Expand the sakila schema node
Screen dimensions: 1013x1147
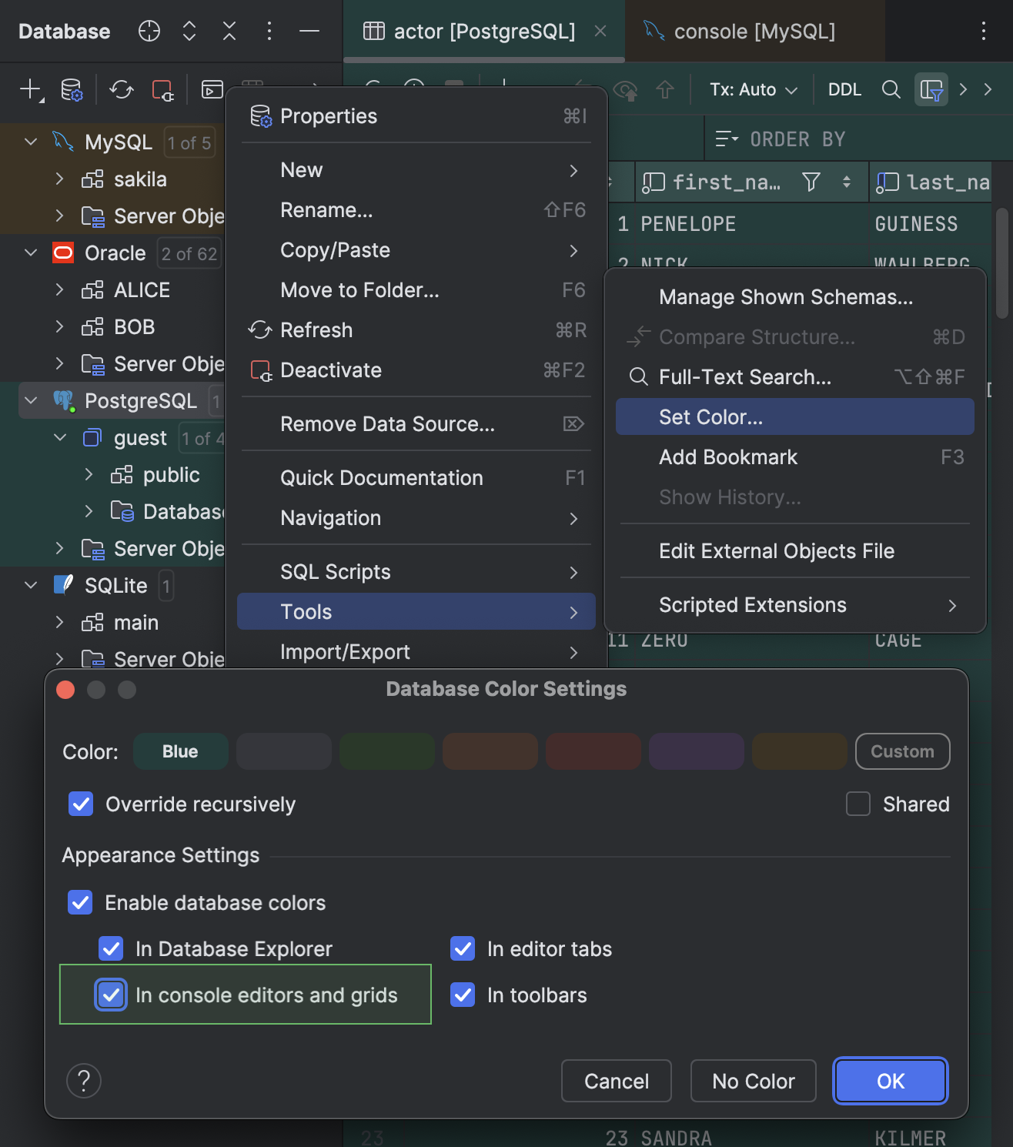point(59,179)
